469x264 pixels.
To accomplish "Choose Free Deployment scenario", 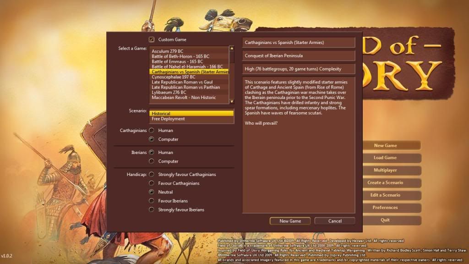I will (x=191, y=119).
